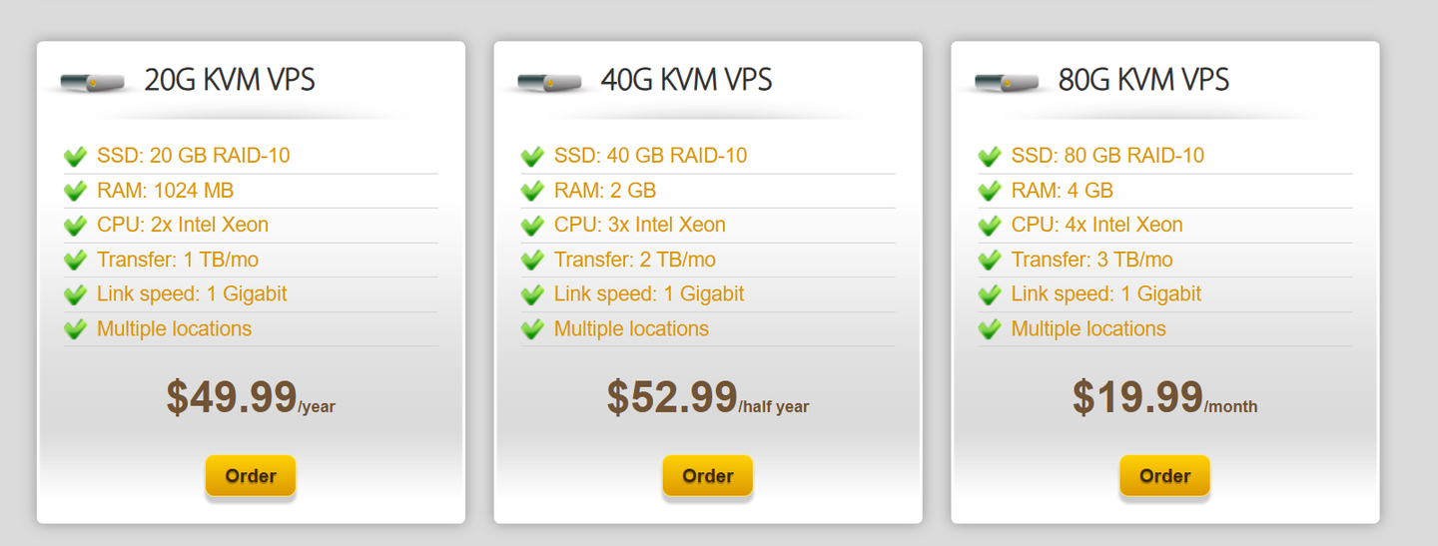
Task: Click the 20G KVM VPS server icon
Action: (92, 83)
